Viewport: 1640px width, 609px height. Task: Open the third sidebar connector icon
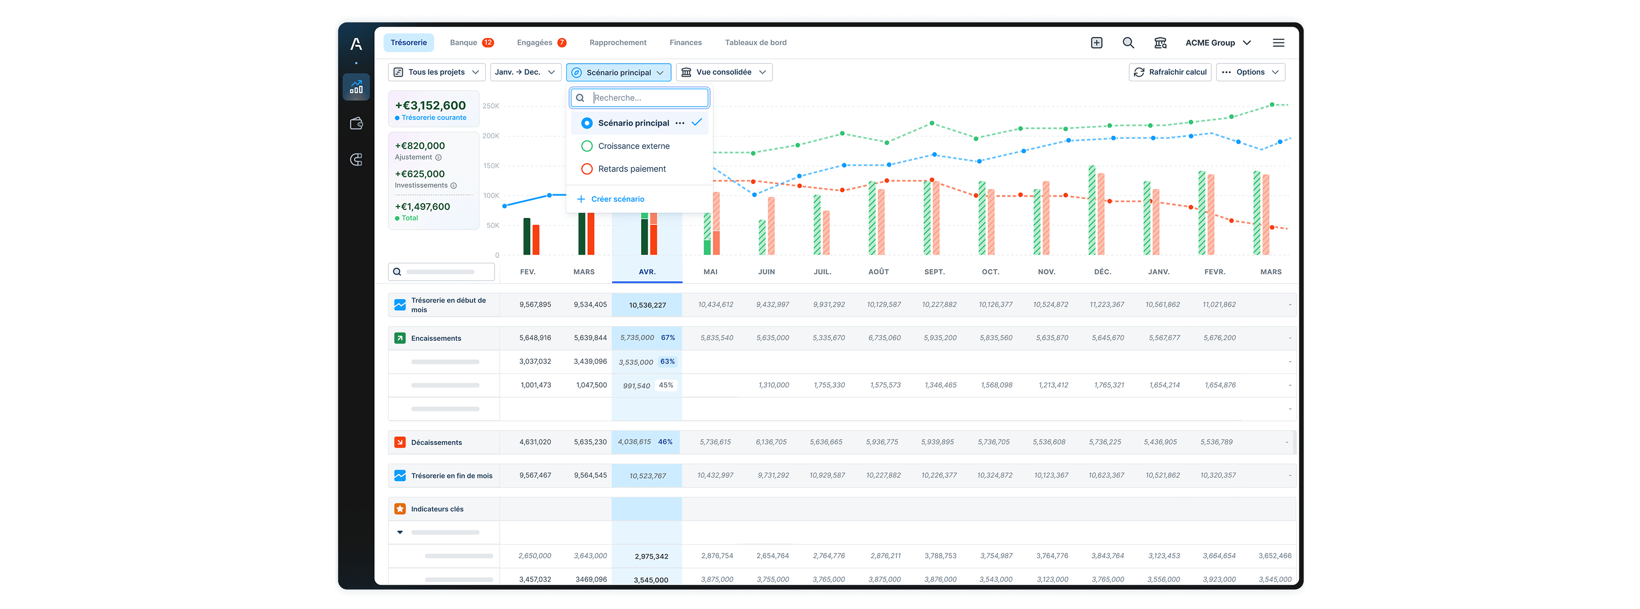[356, 160]
